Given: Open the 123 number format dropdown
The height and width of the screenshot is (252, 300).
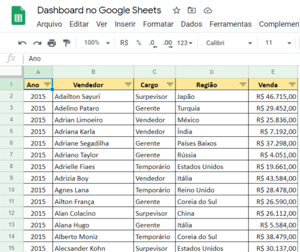Looking at the screenshot, I should 185,43.
